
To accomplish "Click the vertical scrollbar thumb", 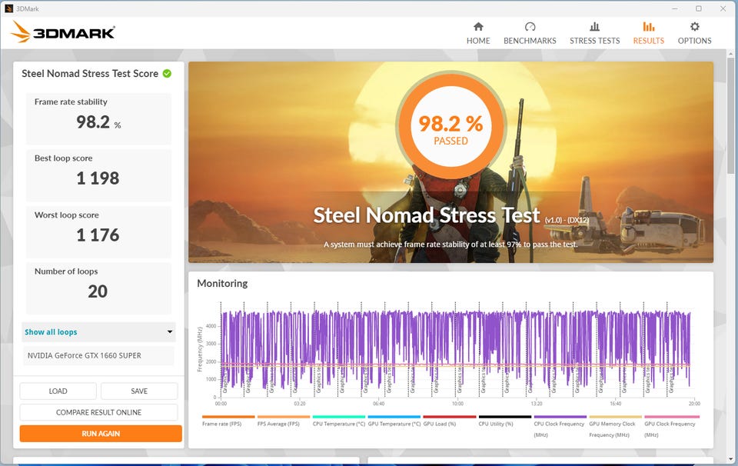I will click(x=731, y=115).
